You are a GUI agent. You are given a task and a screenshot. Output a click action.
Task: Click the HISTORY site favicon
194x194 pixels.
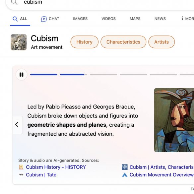21,167
